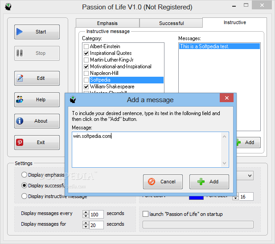
Task: Click the duration field showing 20
Action: (x=96, y=225)
